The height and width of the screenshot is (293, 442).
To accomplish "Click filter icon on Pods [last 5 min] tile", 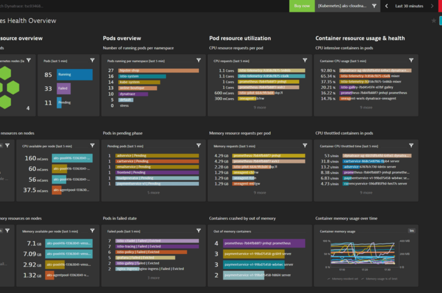I will click(92, 60).
